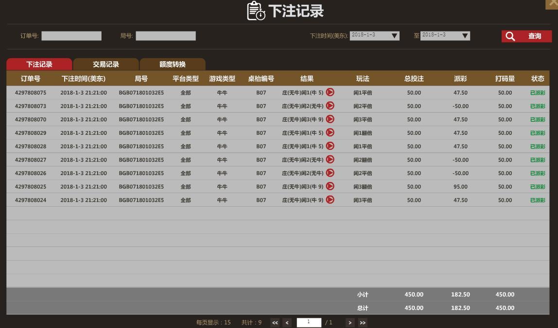The height and width of the screenshot is (328, 558).
Task: Play replay for order 4297808025
Action: [x=330, y=186]
